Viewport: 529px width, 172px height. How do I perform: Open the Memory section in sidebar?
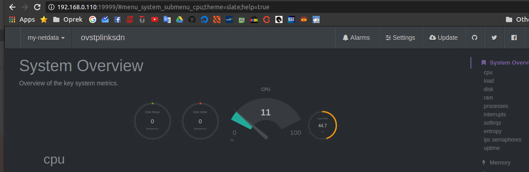(496, 163)
